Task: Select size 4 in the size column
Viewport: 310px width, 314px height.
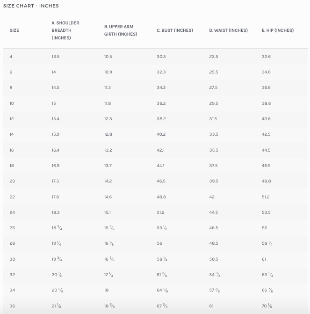Action: coord(11,57)
